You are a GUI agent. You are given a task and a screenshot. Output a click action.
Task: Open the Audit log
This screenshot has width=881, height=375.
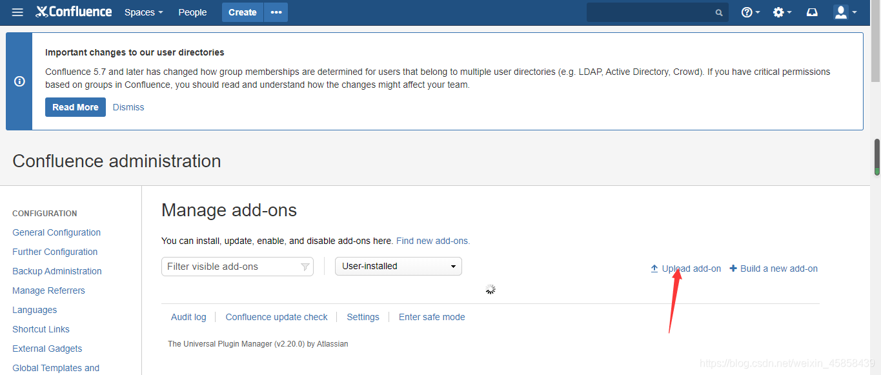pos(188,317)
